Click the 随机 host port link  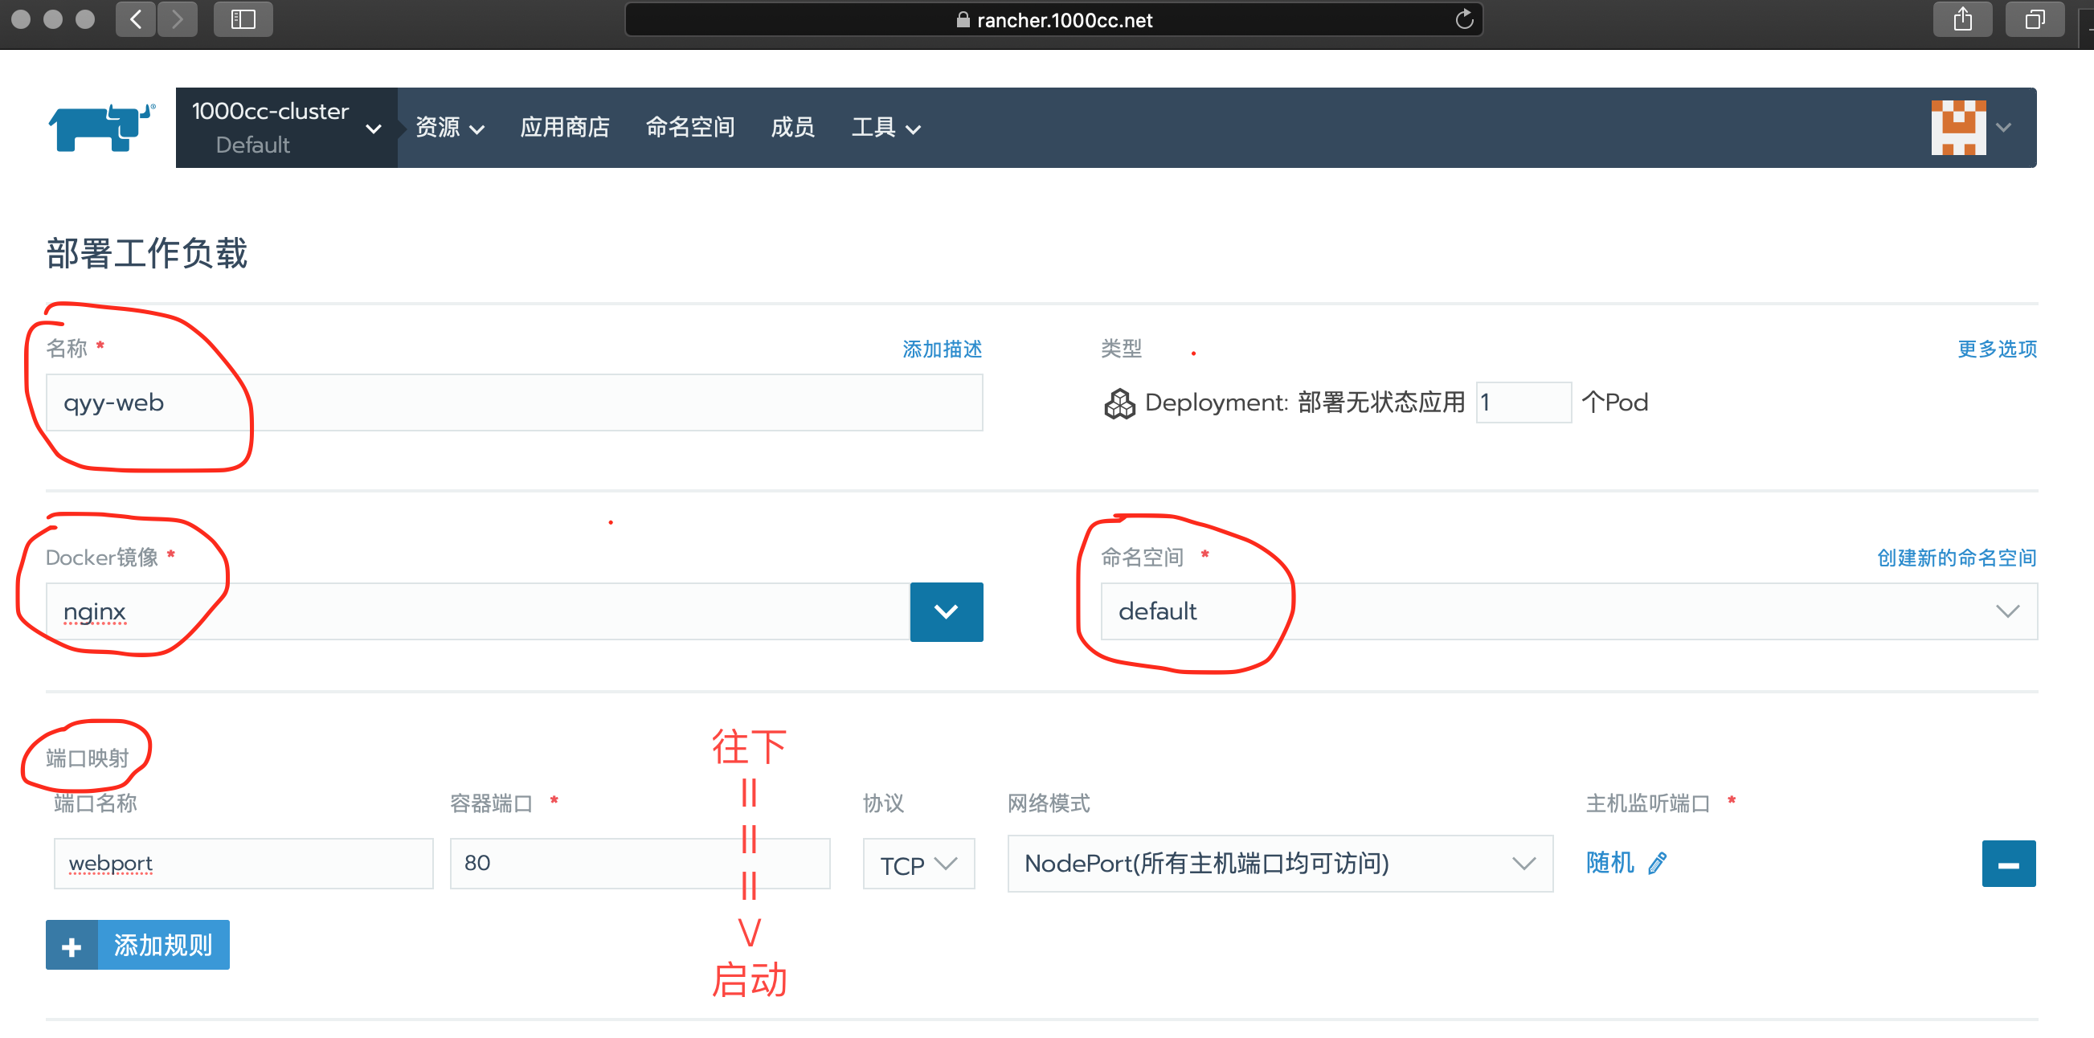(x=1609, y=862)
